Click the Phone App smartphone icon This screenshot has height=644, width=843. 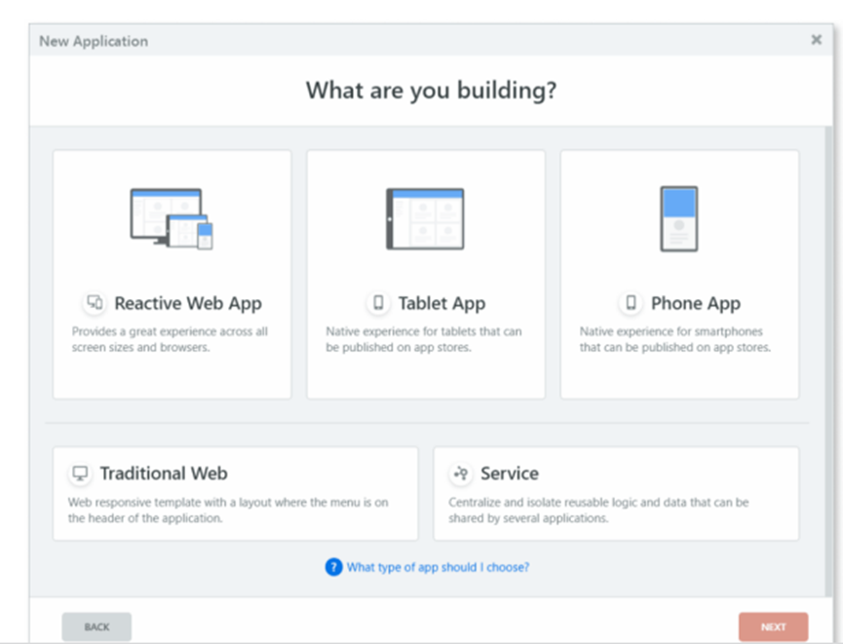[x=633, y=303]
